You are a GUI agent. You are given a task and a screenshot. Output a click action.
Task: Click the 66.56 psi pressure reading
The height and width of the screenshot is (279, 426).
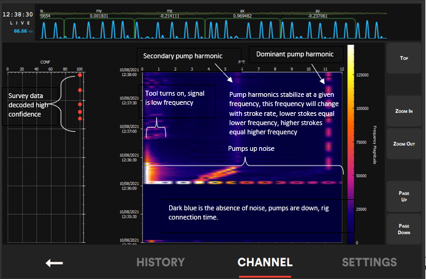(23, 30)
